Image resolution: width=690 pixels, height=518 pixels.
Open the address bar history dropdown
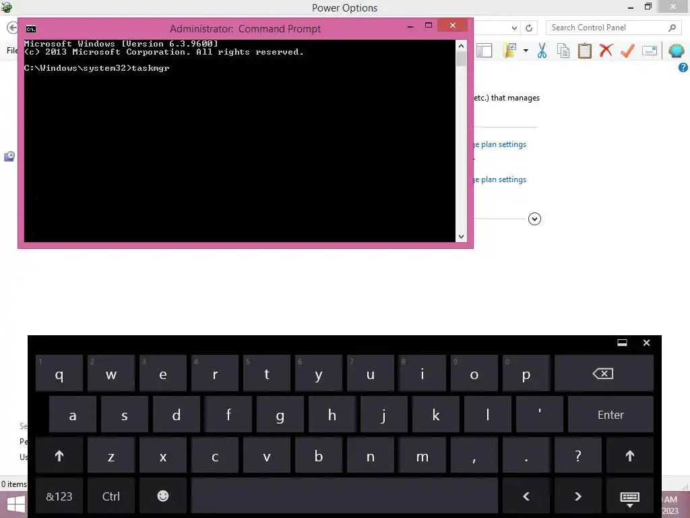(514, 28)
